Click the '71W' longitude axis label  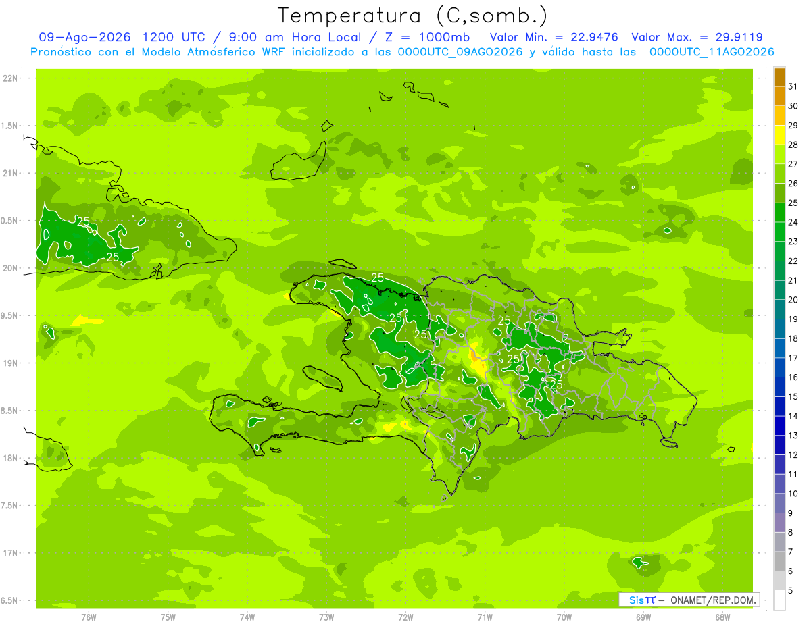(485, 617)
